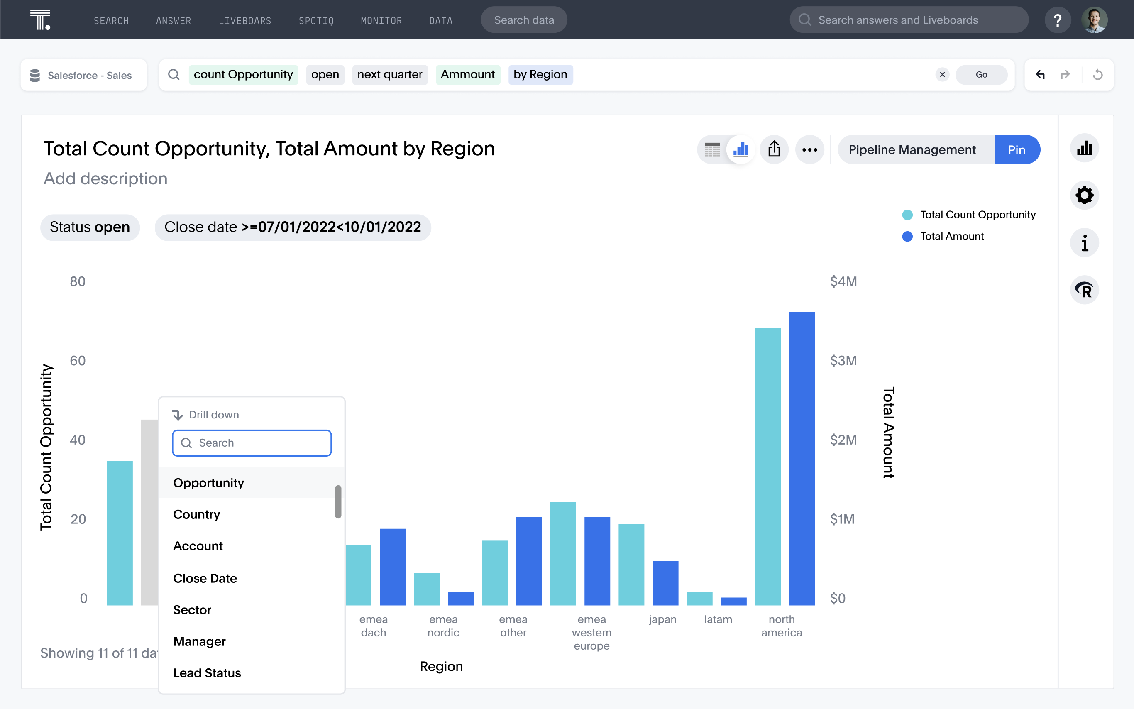1134x709 pixels.
Task: Click the Pipeline Management tab
Action: tap(912, 149)
